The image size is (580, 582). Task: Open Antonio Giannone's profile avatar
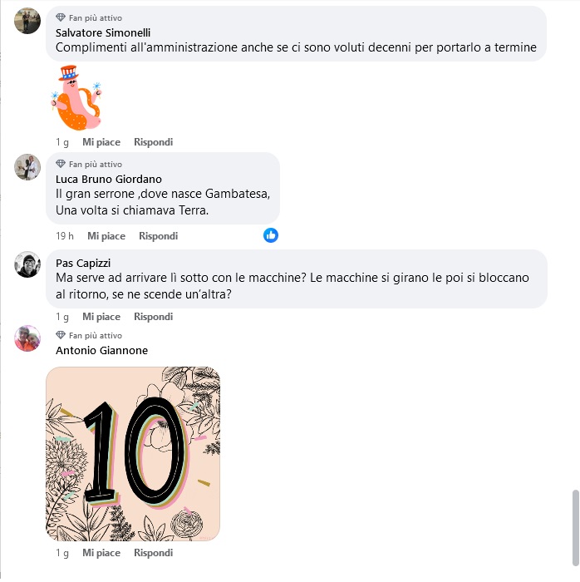pos(27,338)
